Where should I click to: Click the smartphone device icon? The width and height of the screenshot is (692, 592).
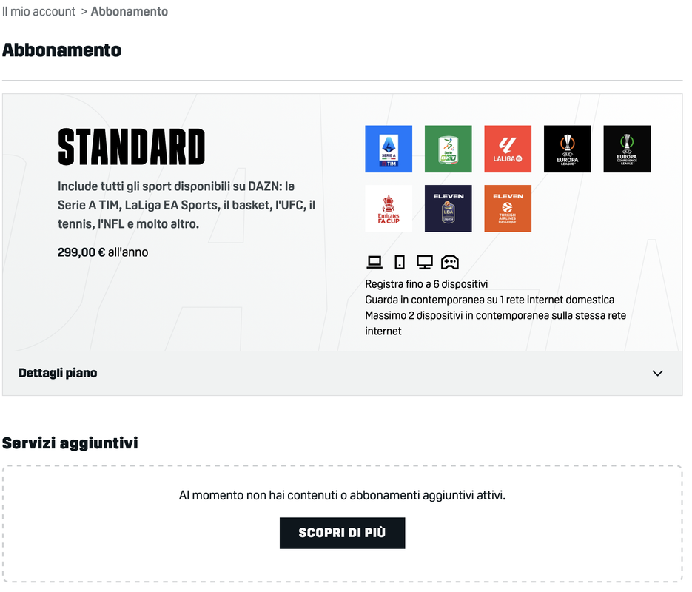point(400,262)
